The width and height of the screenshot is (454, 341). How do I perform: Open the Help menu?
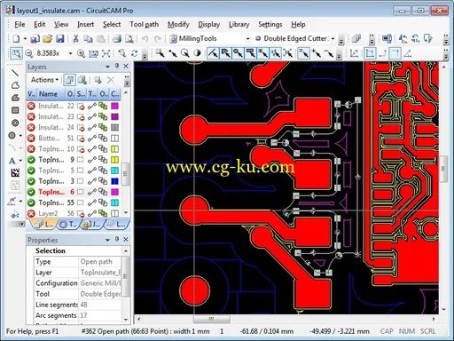pos(298,25)
